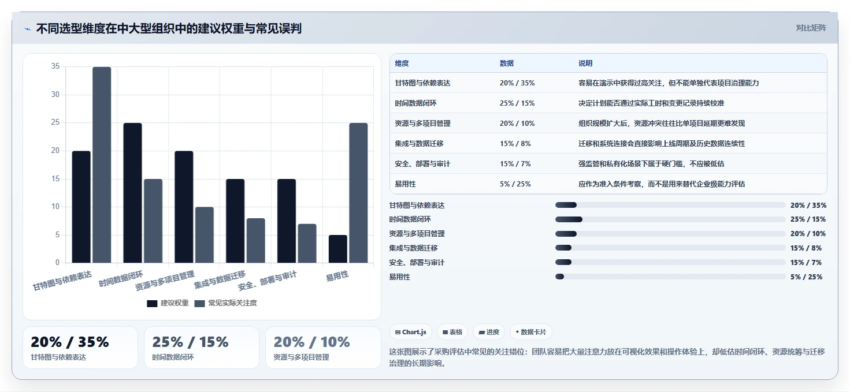Click the 时间数据闭环 progress bar
Image resolution: width=850 pixels, height=392 pixels.
click(x=670, y=219)
